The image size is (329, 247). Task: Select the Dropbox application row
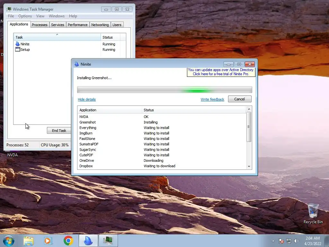click(162, 166)
